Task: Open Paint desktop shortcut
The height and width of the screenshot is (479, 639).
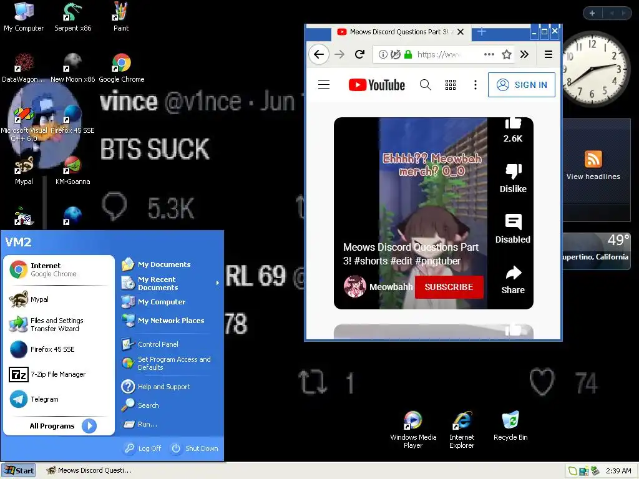Action: [120, 17]
